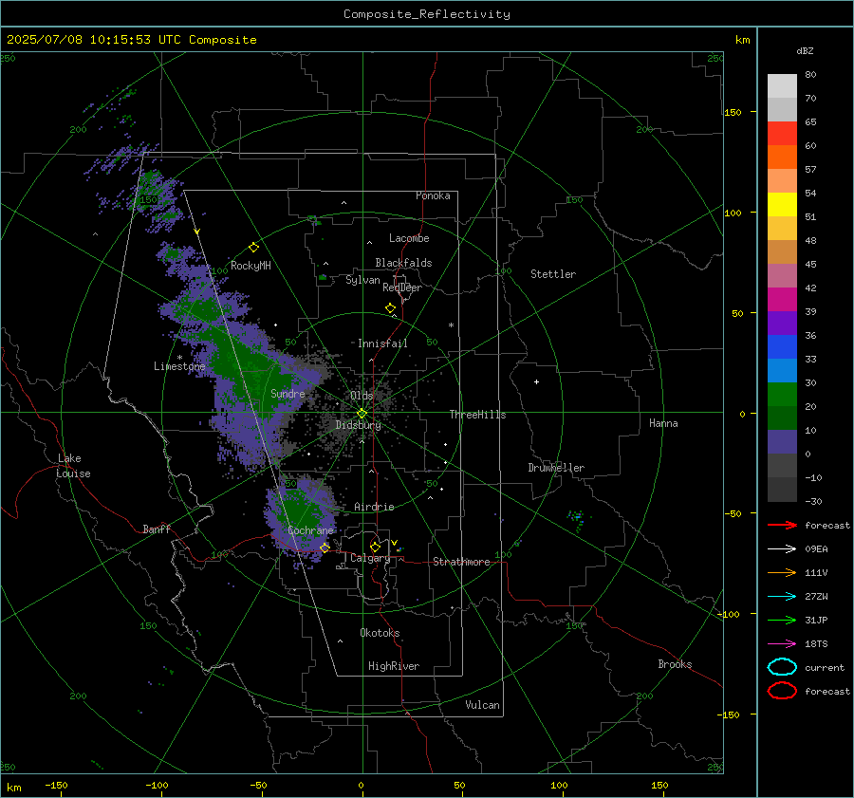Click the Sylvan town label
854x798 pixels.
point(362,280)
